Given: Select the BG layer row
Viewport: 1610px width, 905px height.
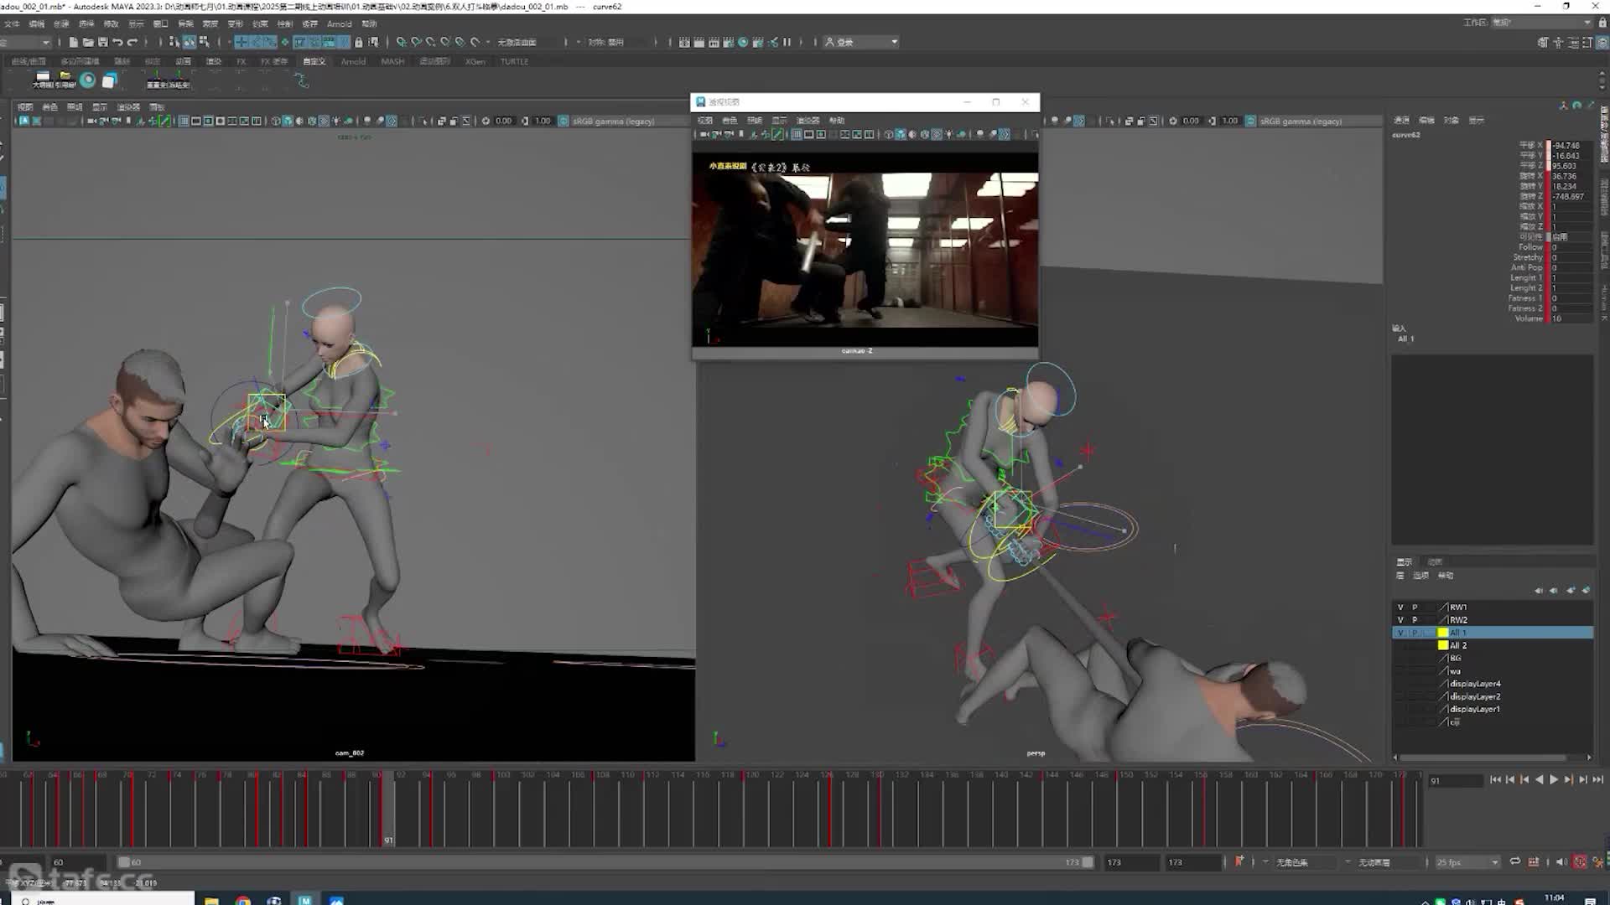Looking at the screenshot, I should (1493, 659).
